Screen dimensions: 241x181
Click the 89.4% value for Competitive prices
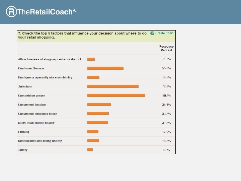pos(166,96)
